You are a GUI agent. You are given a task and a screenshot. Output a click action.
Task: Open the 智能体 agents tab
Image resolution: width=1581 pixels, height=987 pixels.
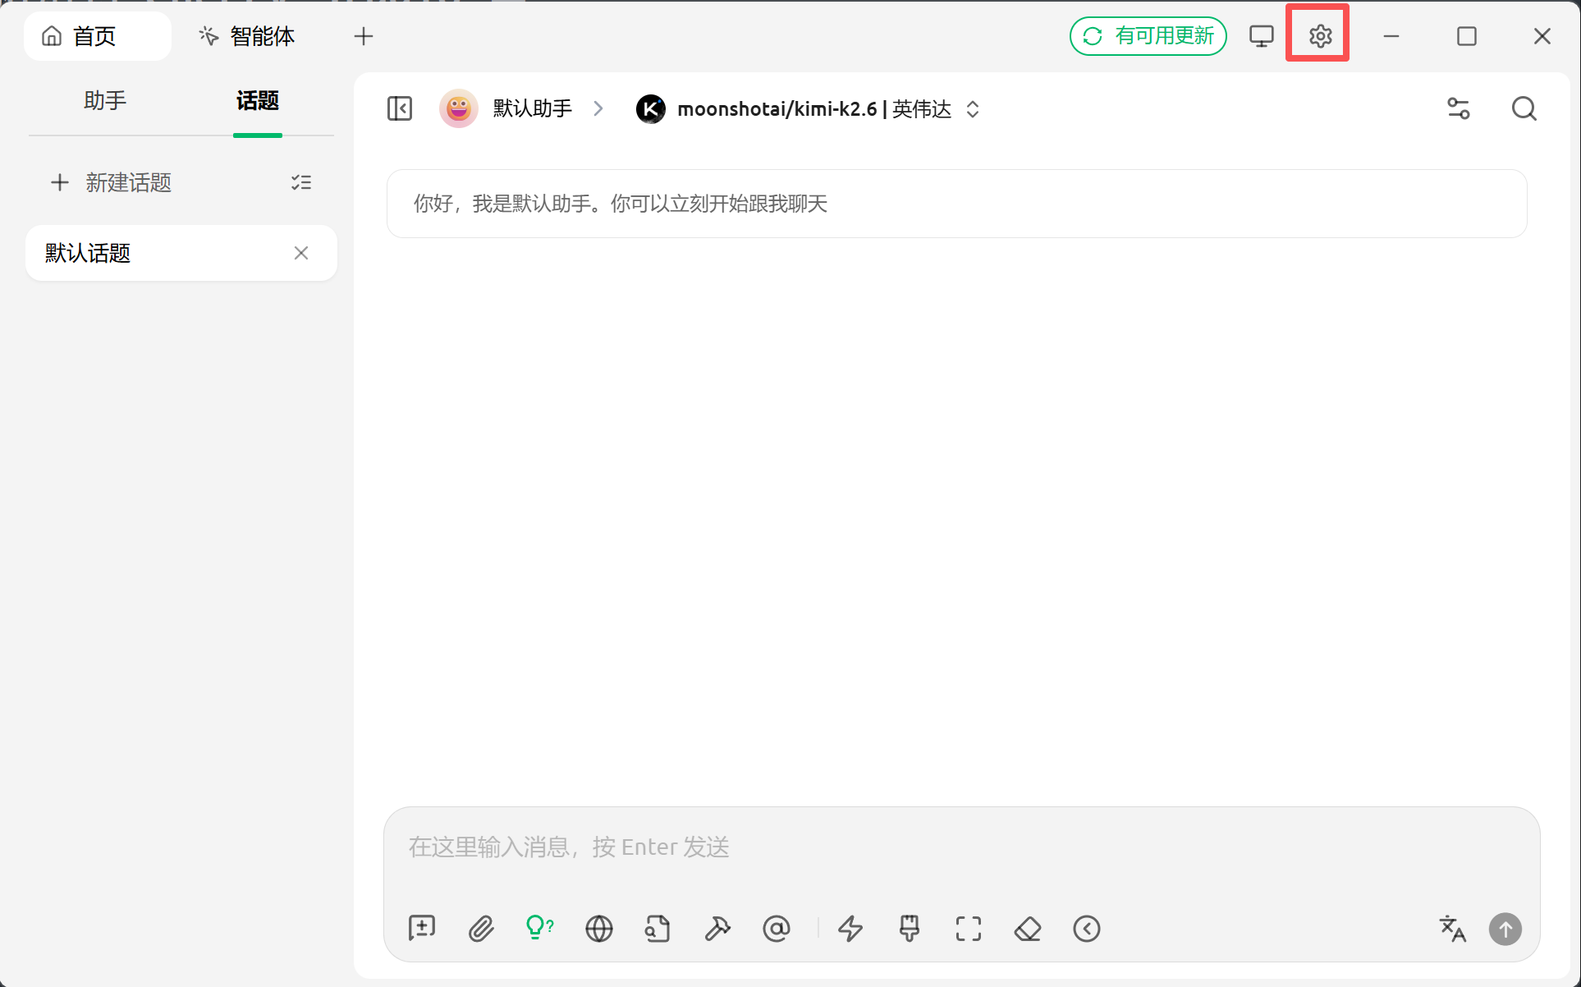(246, 36)
